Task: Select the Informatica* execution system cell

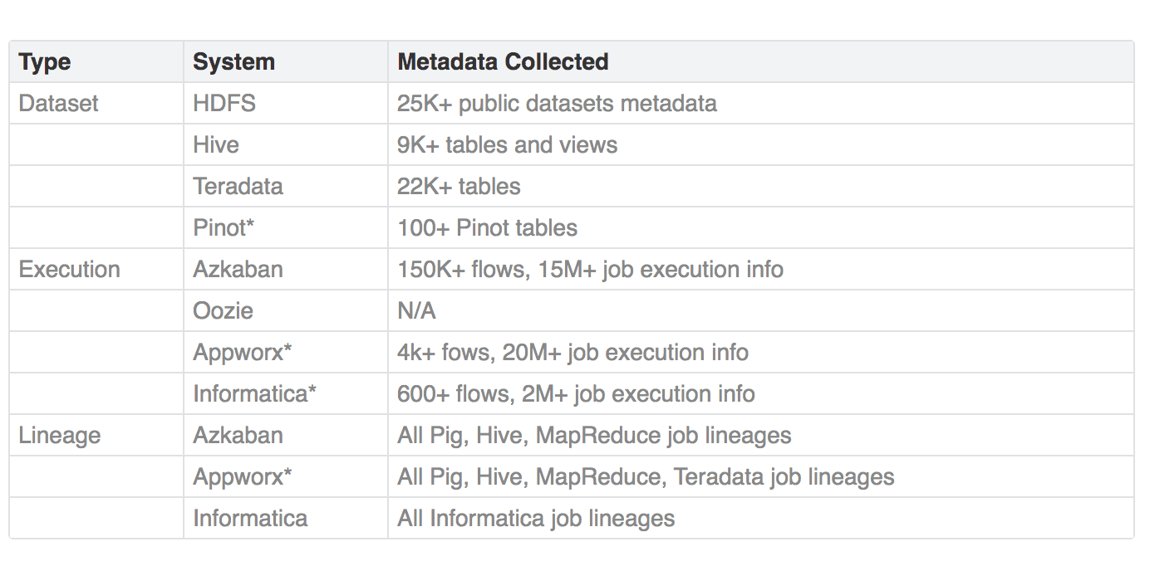Action: pyautogui.click(x=254, y=394)
